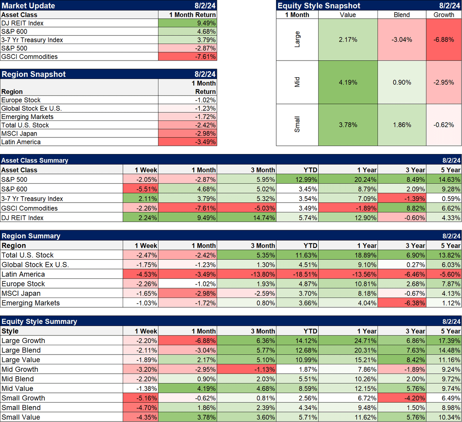
Task: Select GSCI Commodities -7.61% in Market Update
Action: 187,56
